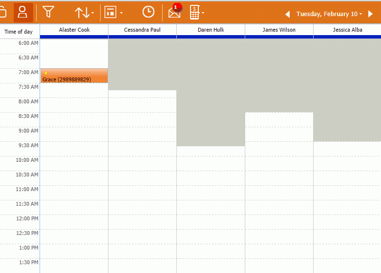Go to previous day arrow
Viewport: 381px width, 273px height.
pyautogui.click(x=287, y=14)
